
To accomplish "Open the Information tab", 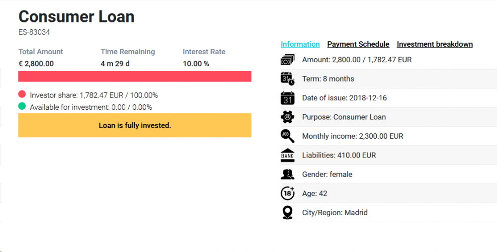I will click(300, 44).
